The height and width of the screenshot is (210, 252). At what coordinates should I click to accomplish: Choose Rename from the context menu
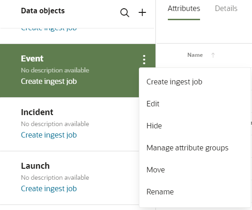click(x=160, y=192)
